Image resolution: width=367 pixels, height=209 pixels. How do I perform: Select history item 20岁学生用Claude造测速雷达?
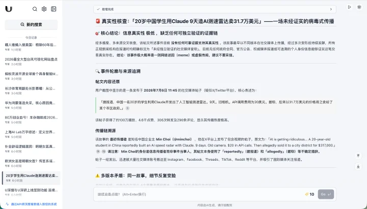tap(31, 177)
